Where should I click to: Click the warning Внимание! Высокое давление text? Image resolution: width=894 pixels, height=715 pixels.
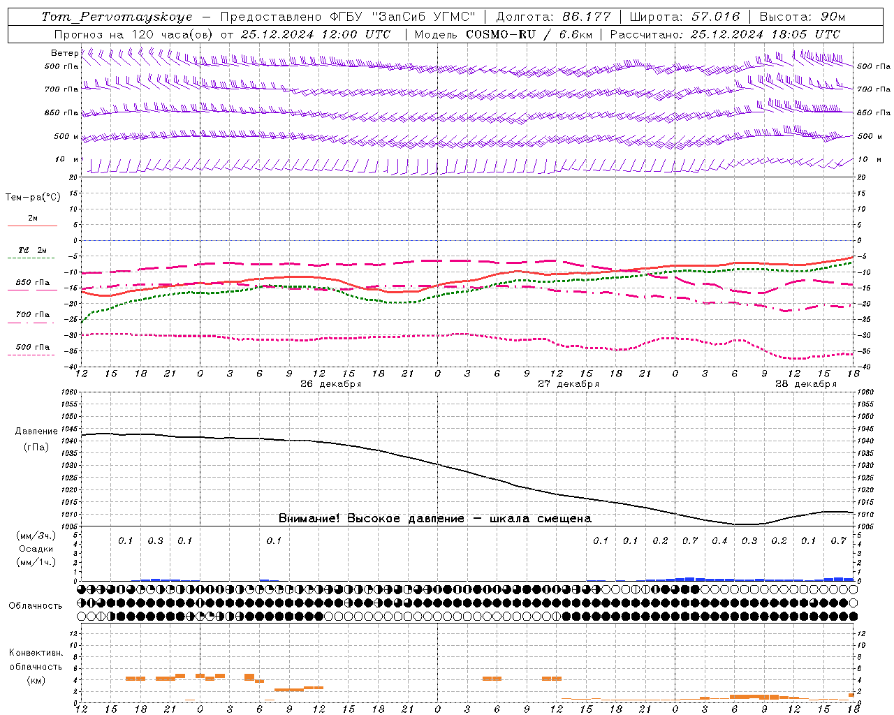[434, 519]
